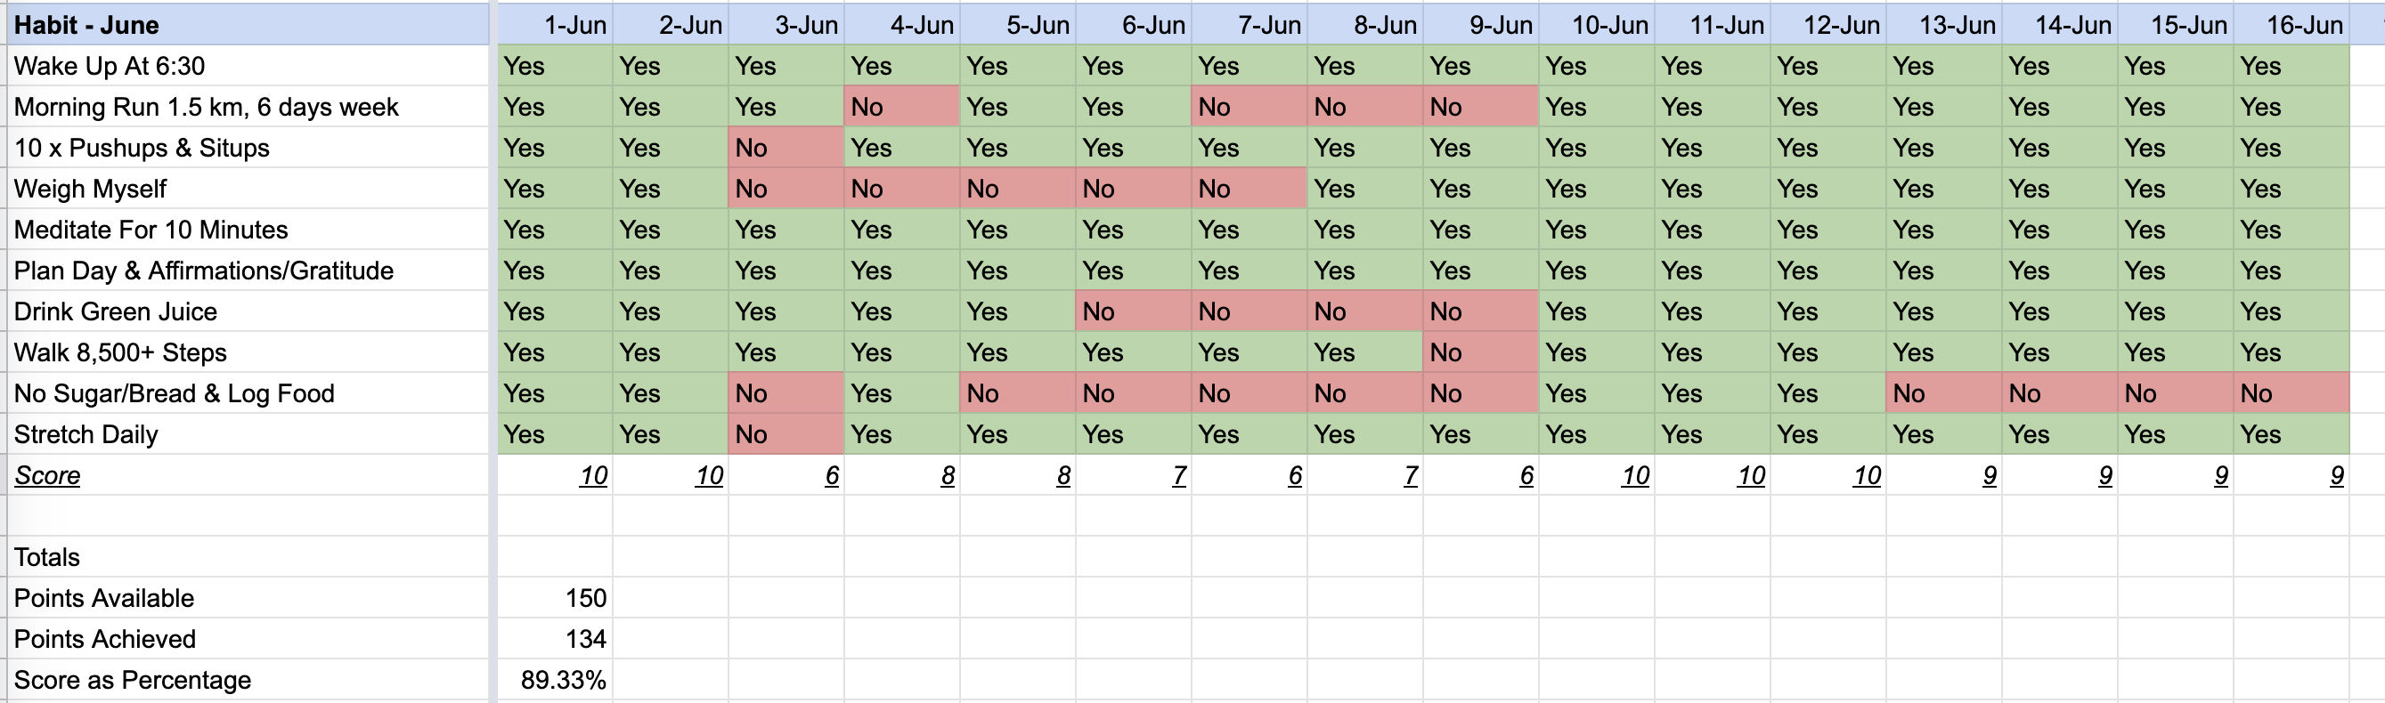The image size is (2385, 703).
Task: Select Morning Run's "No" cell on 4-Jun
Action: (x=901, y=108)
